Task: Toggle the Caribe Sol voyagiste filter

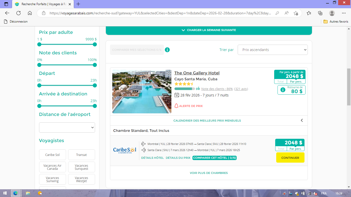Action: click(52, 155)
